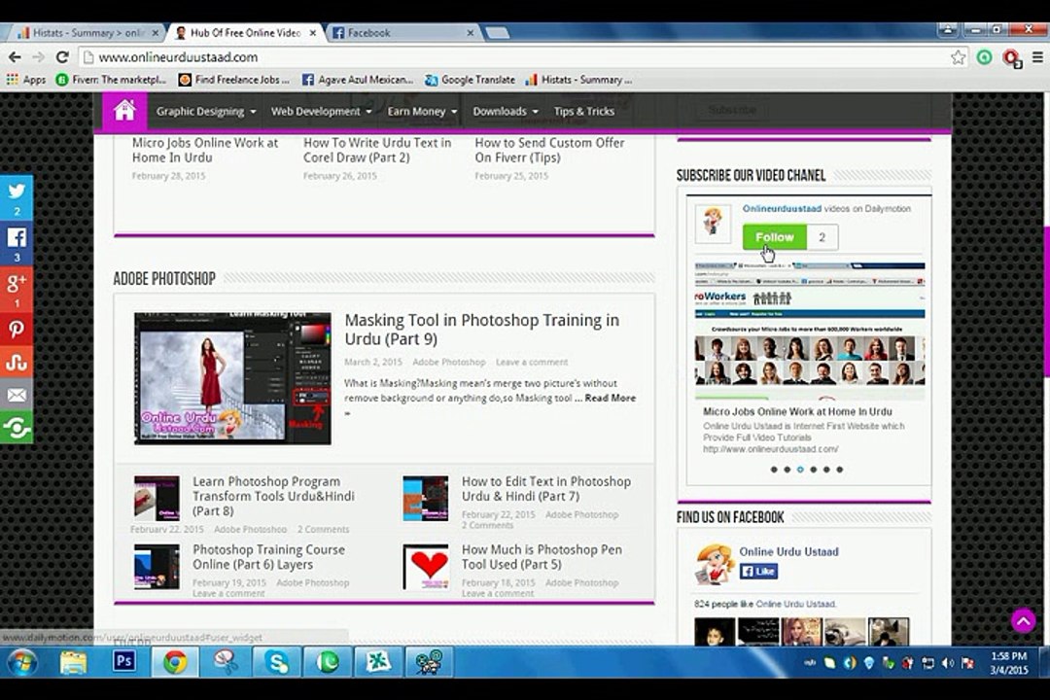Pin page using Pinterest sidebar icon
The image size is (1050, 700).
(x=17, y=329)
